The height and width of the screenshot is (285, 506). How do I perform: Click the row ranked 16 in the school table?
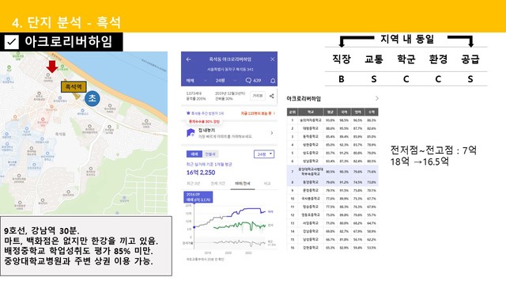(332, 248)
